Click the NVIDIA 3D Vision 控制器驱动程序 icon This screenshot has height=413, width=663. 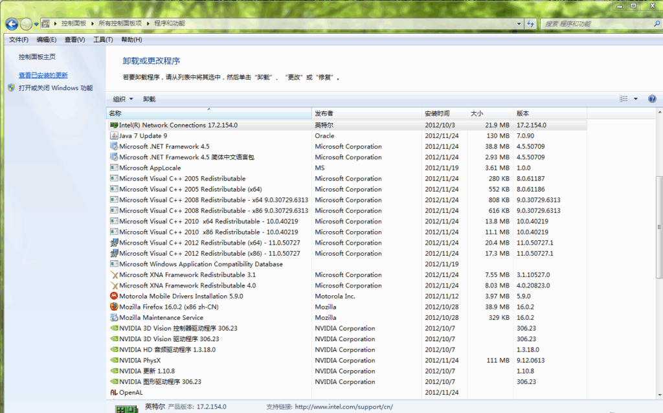pos(114,328)
